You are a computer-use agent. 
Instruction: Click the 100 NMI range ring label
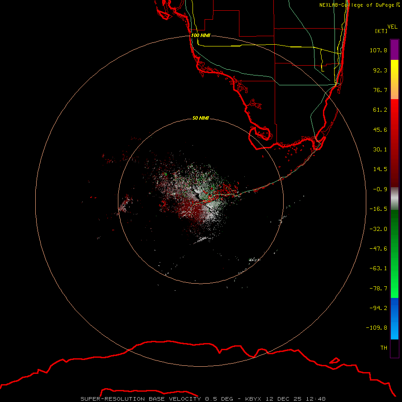[201, 35]
